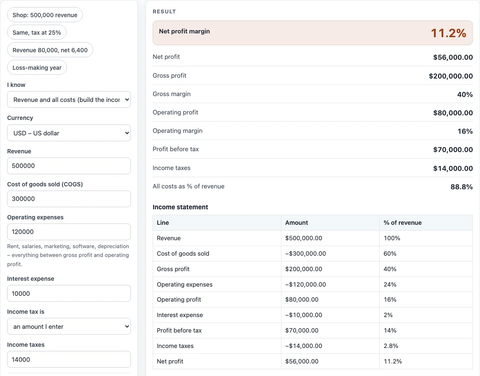Click the "Rent, salaries, marketing" helper text

(x=68, y=255)
